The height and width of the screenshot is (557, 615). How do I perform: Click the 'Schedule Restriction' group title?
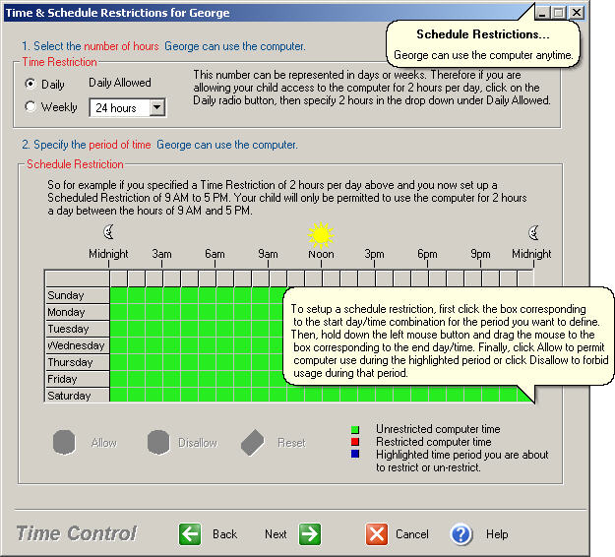pos(75,164)
